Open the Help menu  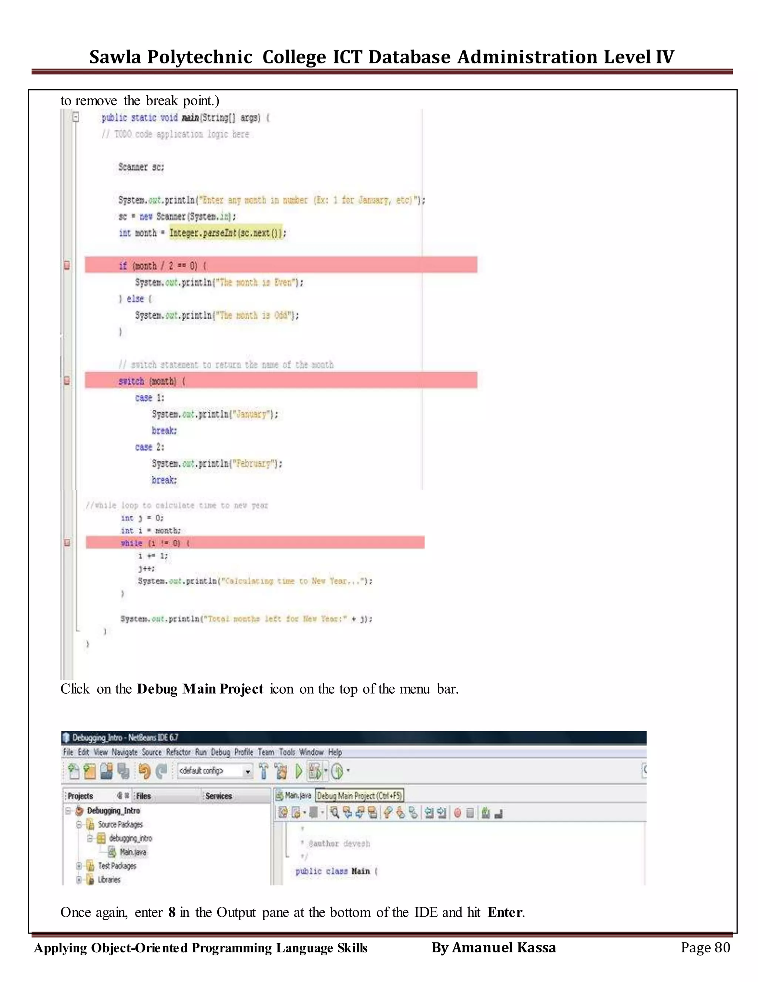click(335, 752)
